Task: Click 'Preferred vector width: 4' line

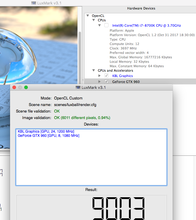Action: click(129, 53)
